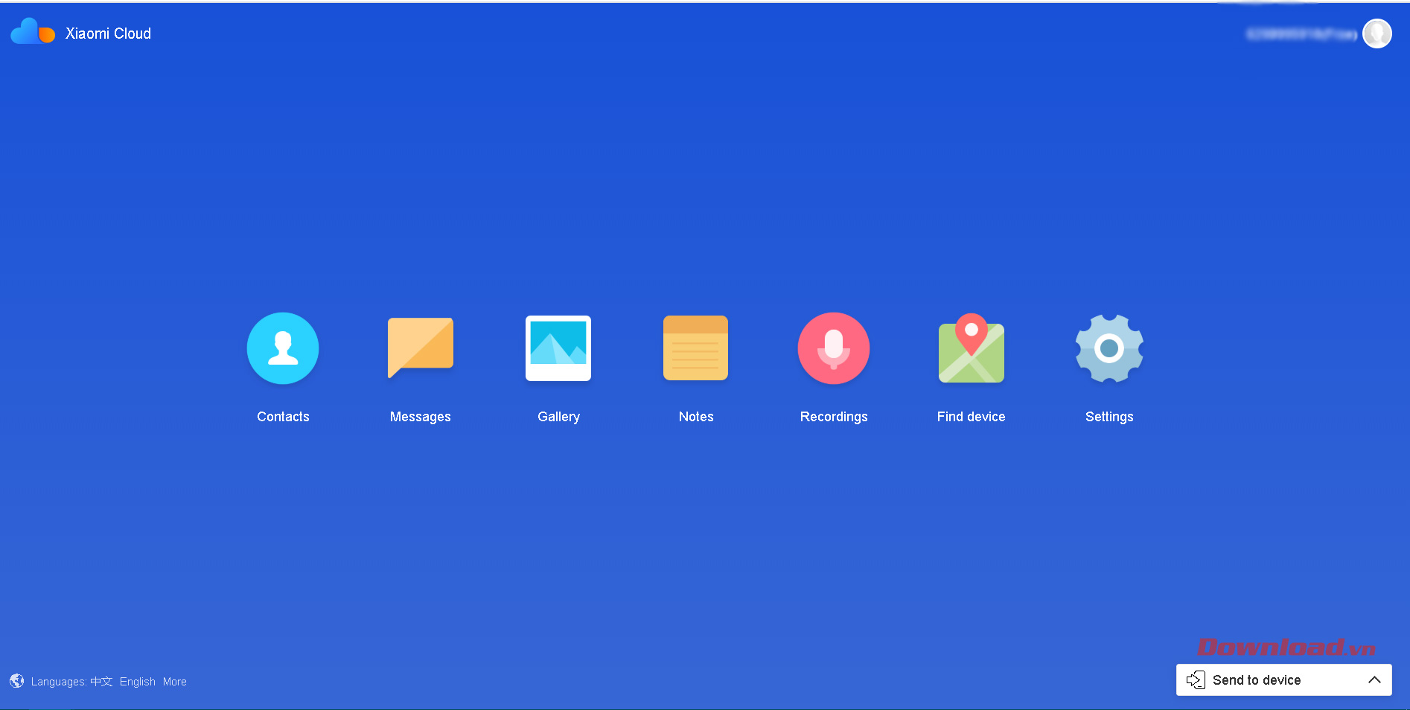The height and width of the screenshot is (710, 1410).
Task: Switch language to 中文
Action: pyautogui.click(x=101, y=682)
